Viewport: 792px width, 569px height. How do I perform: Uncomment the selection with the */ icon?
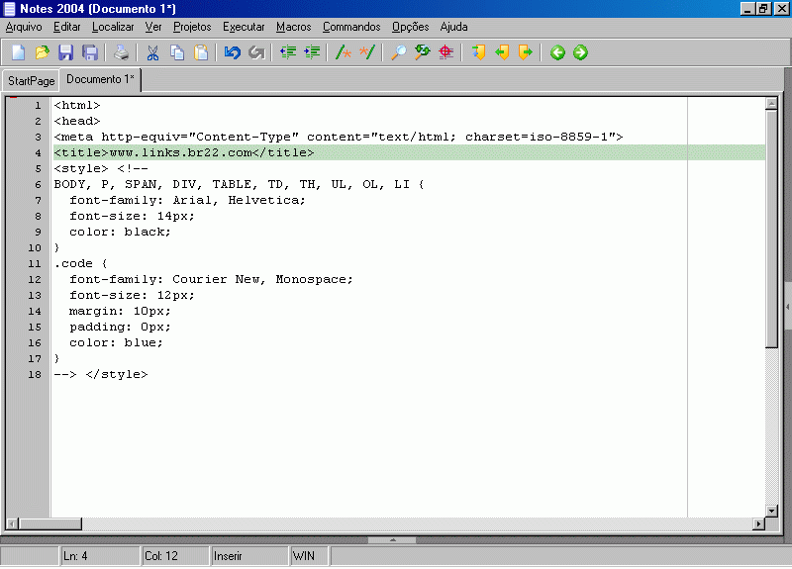point(367,52)
